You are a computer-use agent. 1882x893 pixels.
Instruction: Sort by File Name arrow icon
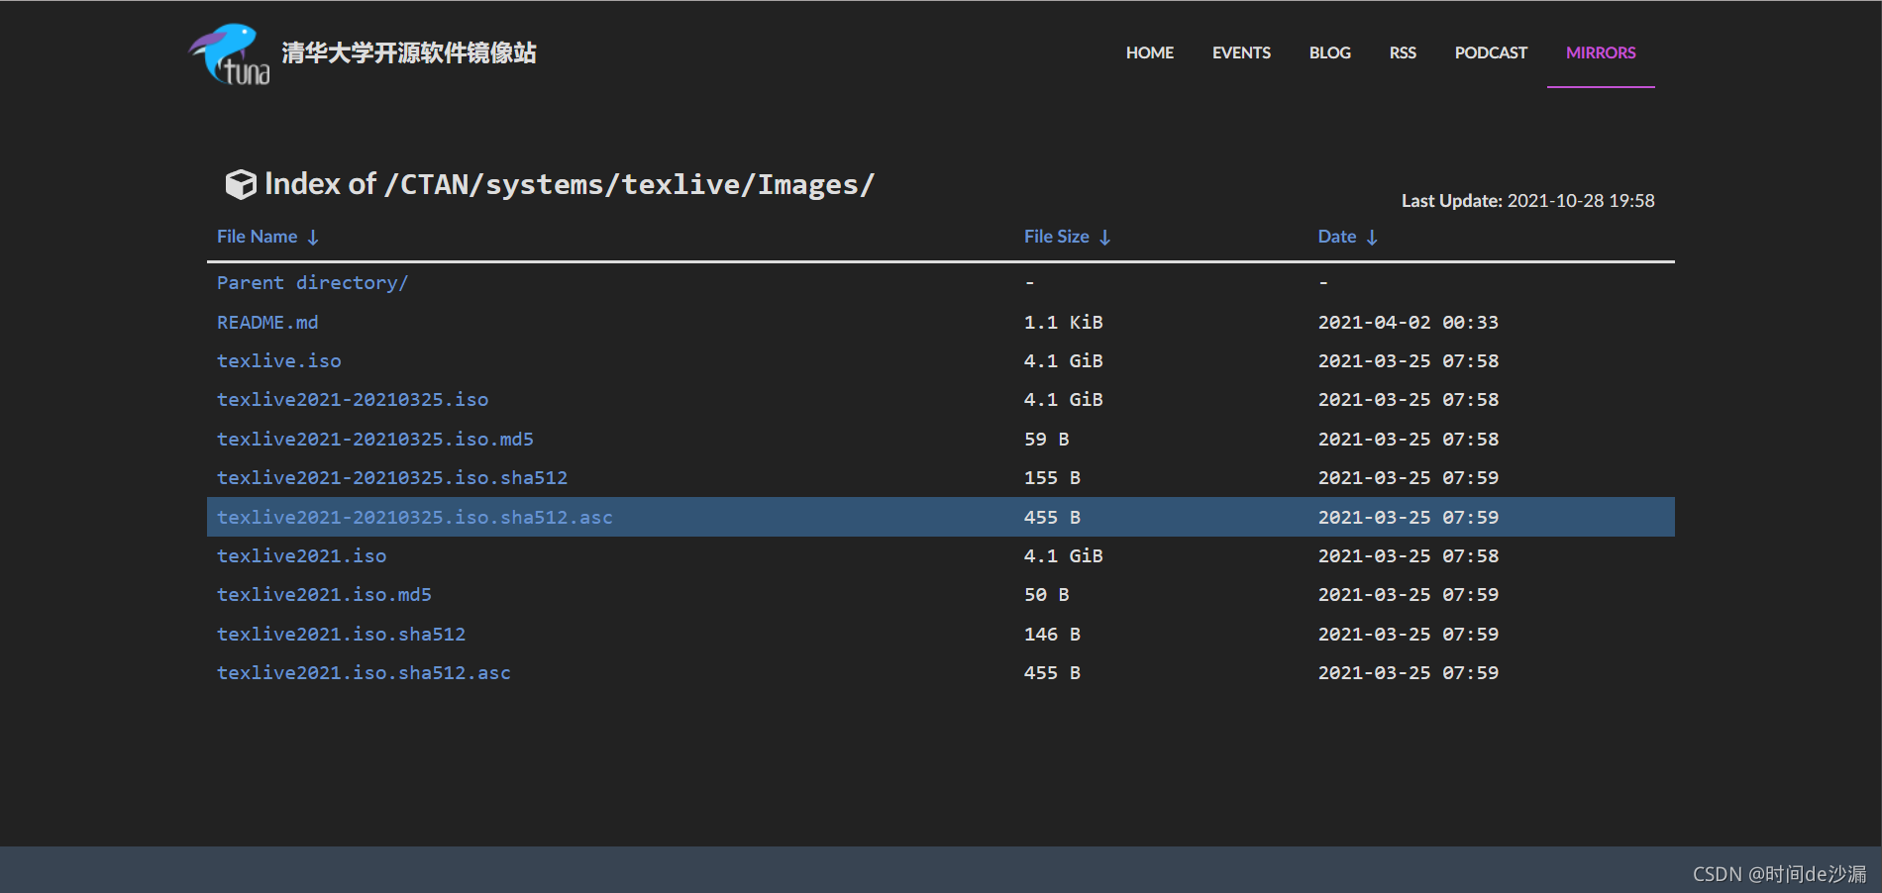click(x=313, y=238)
